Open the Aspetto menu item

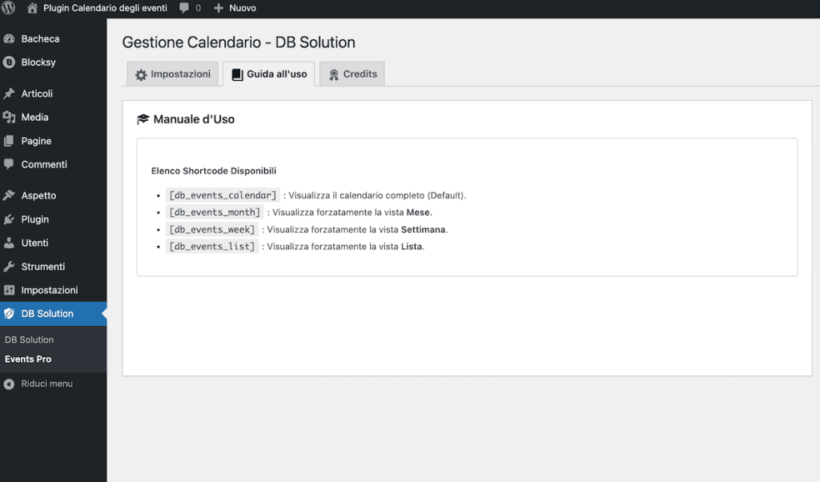(x=38, y=195)
